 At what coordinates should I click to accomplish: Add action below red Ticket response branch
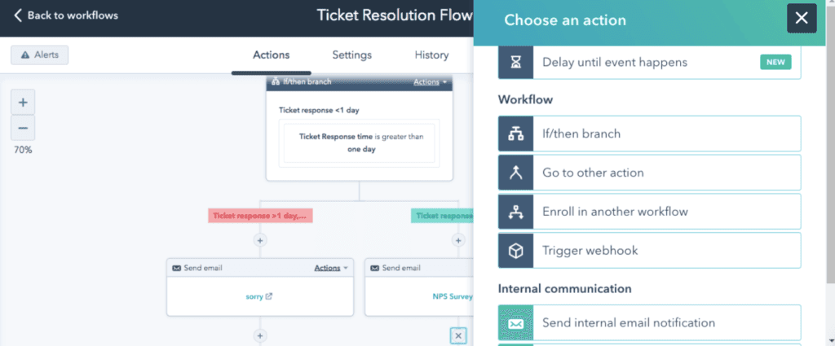(260, 240)
